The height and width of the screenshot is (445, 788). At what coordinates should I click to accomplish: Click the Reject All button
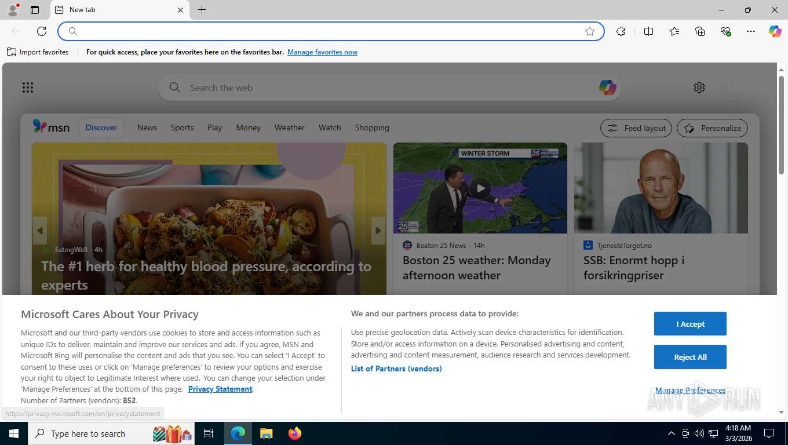[690, 357]
